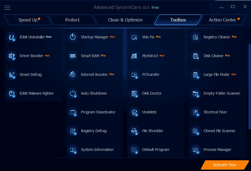Go to the Clean & Optimize tab
The width and height of the screenshot is (251, 171).
tap(125, 20)
